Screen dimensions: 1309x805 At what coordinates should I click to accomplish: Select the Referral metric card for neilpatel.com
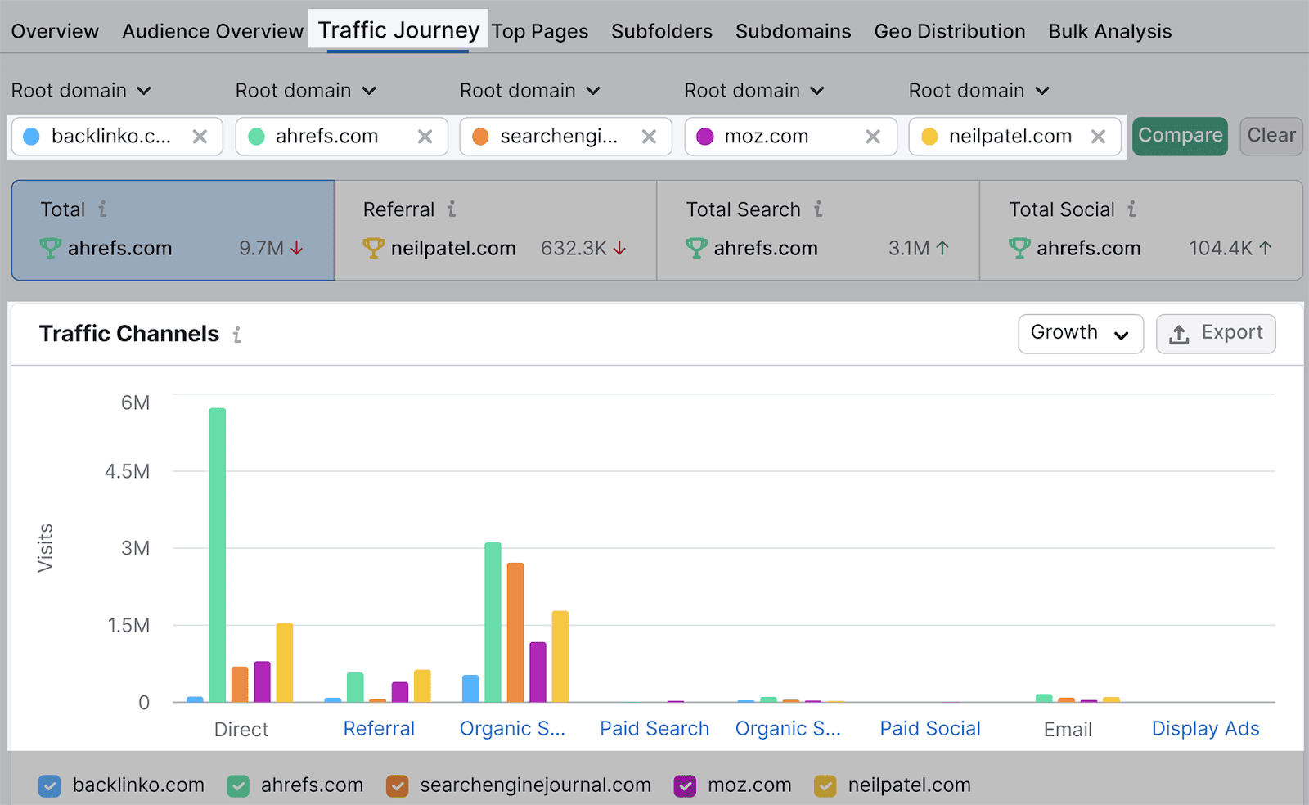(x=495, y=230)
